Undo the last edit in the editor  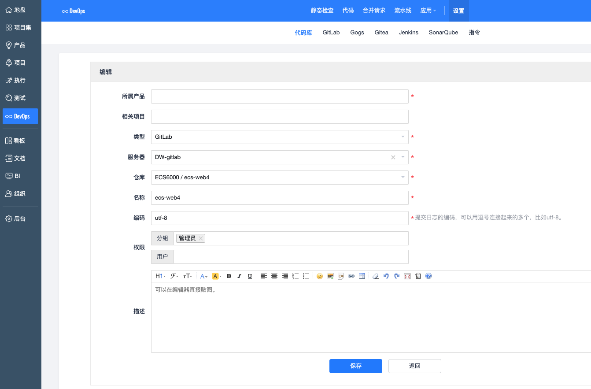pyautogui.click(x=386, y=276)
